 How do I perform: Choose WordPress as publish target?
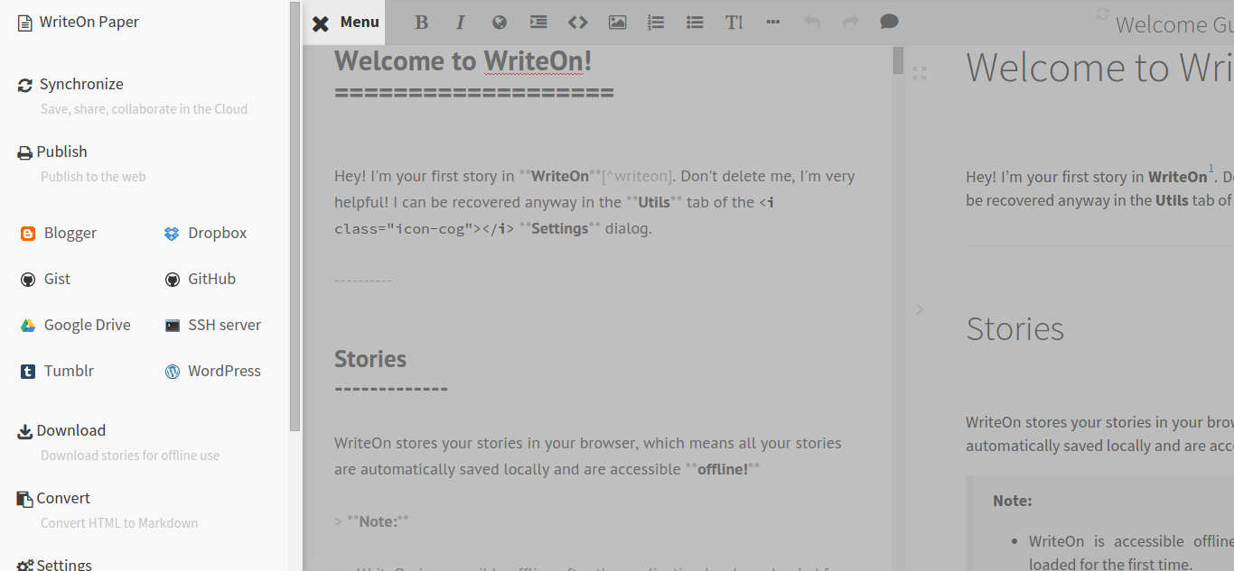(212, 371)
